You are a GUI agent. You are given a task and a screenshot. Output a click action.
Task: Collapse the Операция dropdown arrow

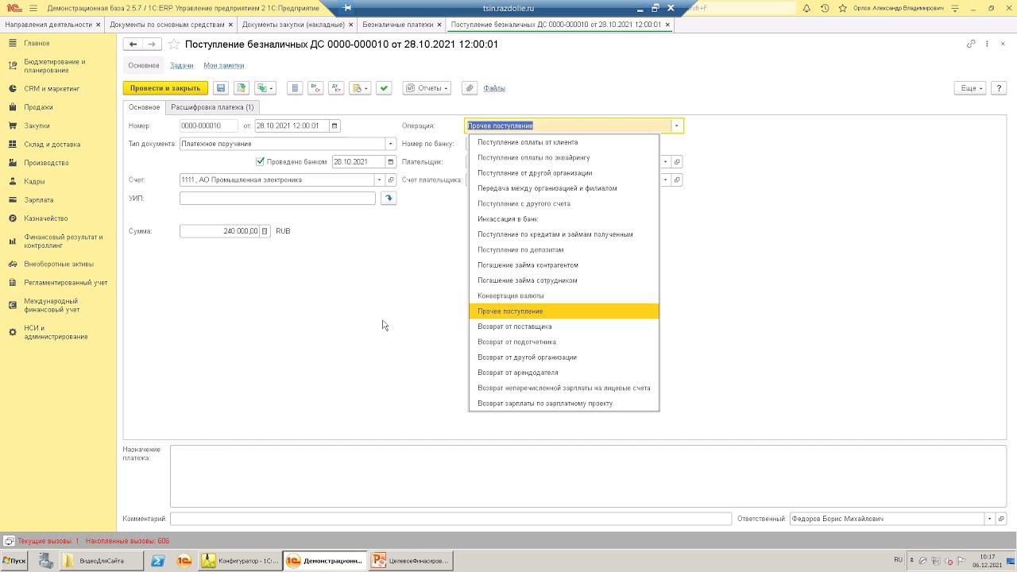point(676,126)
